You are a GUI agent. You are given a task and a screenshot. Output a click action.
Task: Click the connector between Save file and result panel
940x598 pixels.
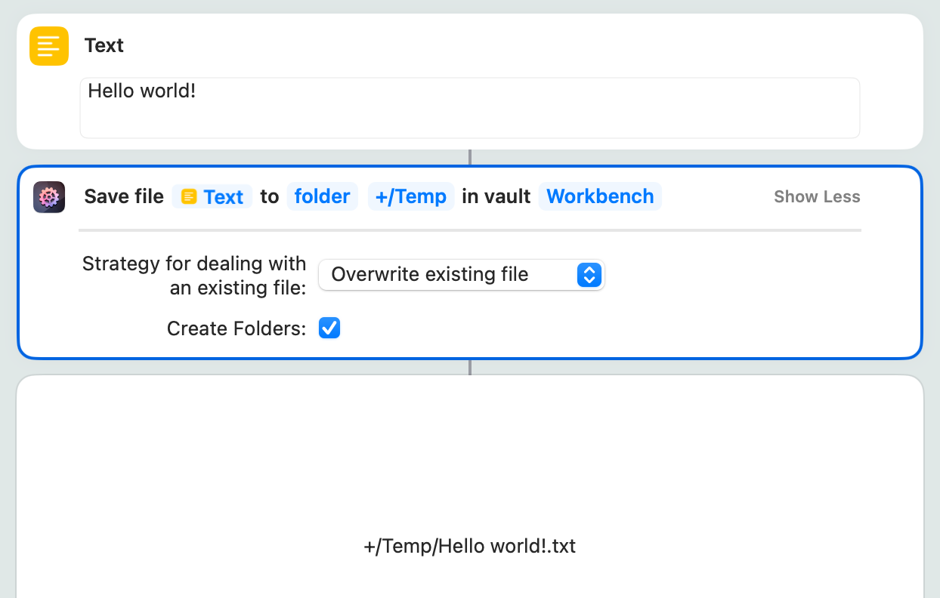click(x=470, y=367)
